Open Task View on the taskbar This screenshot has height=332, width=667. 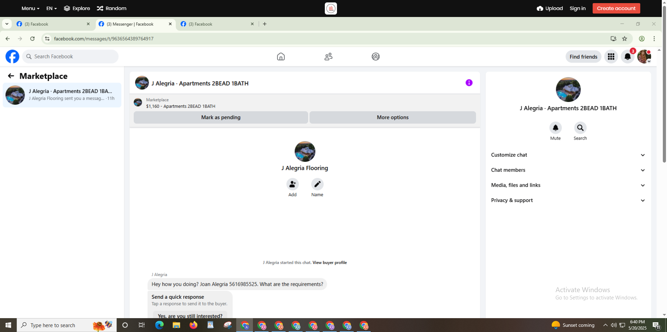(x=142, y=325)
